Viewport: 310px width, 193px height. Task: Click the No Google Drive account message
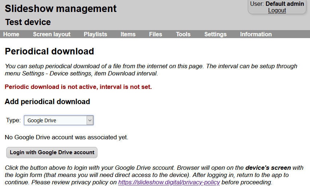(67, 137)
